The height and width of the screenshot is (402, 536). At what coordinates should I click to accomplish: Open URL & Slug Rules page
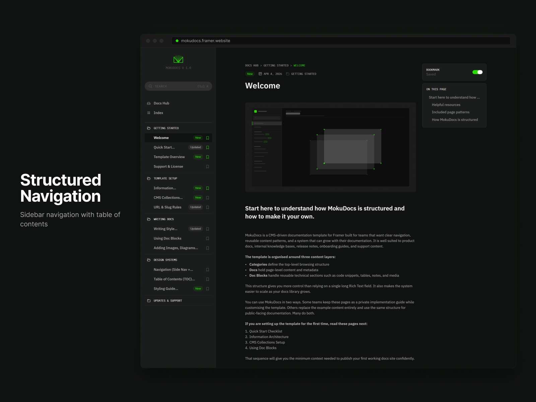(x=178, y=207)
